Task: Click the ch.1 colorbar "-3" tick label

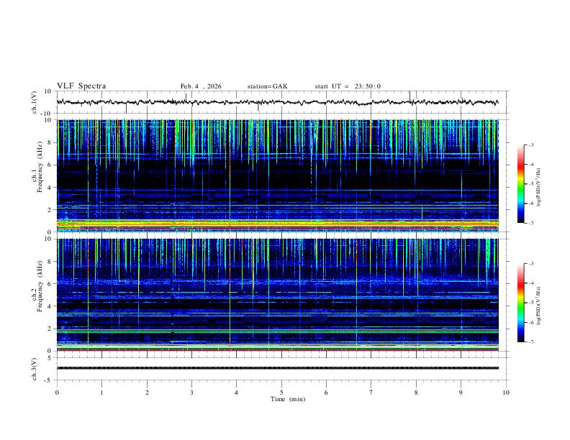Action: tap(530, 145)
